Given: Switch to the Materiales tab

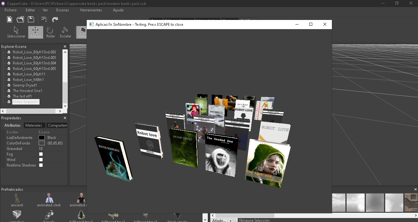Looking at the screenshot, I should [34, 125].
